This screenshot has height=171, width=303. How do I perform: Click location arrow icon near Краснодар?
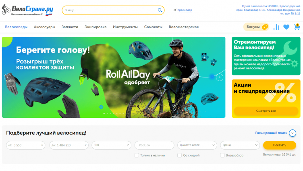(x=175, y=10)
